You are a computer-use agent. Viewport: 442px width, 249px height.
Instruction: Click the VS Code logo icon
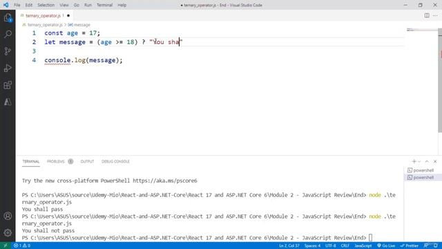pyautogui.click(x=6, y=5)
